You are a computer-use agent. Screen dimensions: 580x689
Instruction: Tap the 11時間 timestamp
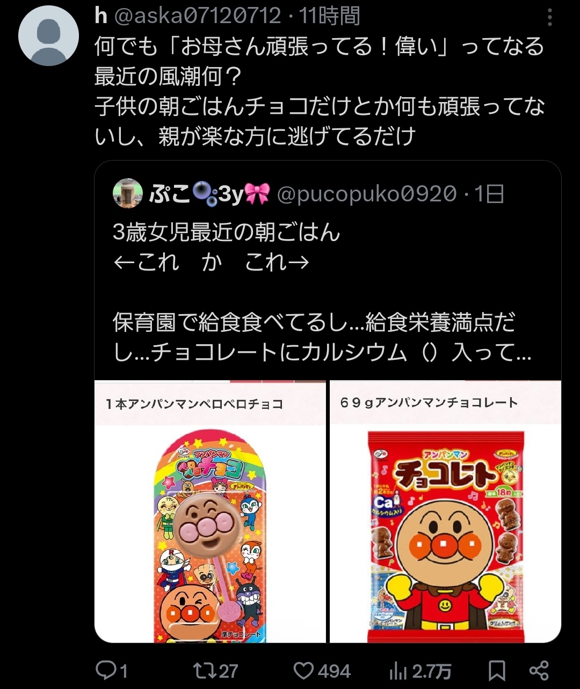tap(330, 16)
